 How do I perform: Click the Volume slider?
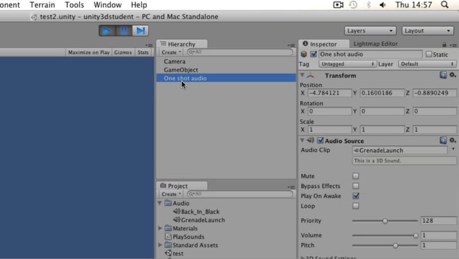click(x=384, y=235)
